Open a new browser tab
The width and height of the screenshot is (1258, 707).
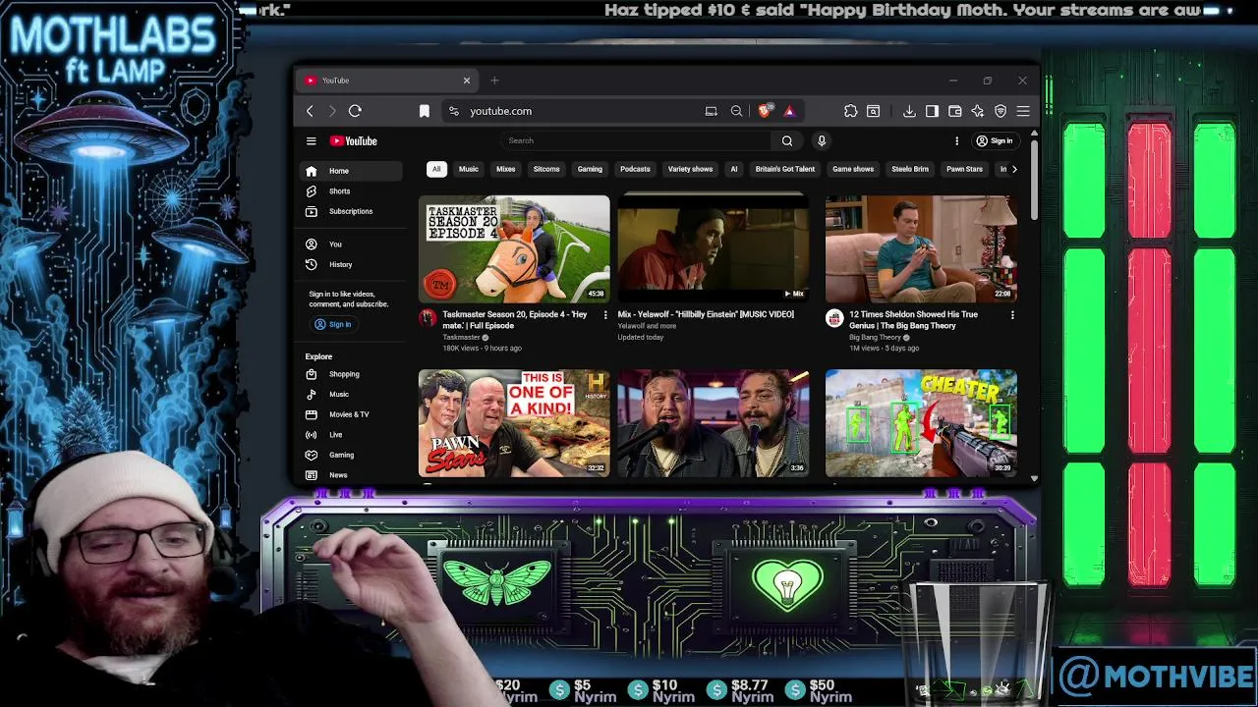pos(494,81)
